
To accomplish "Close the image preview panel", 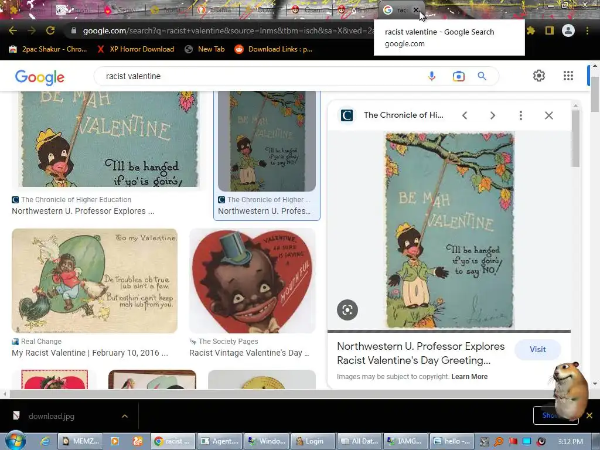I will 548,115.
